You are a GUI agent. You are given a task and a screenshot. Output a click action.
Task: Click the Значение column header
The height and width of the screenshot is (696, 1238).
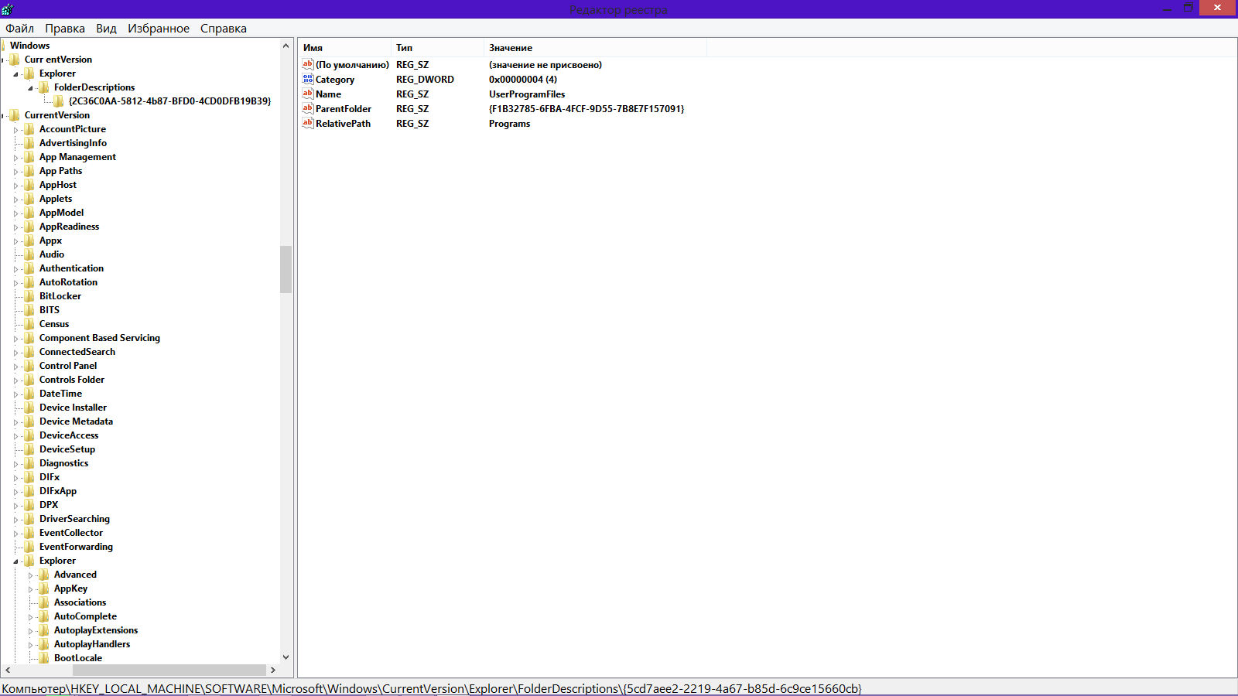(x=594, y=48)
